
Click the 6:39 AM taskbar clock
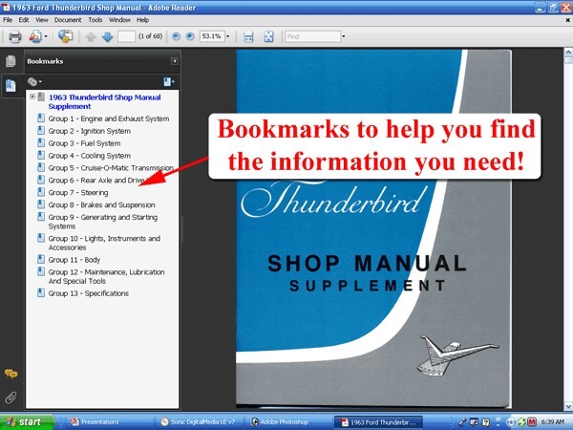tap(553, 422)
